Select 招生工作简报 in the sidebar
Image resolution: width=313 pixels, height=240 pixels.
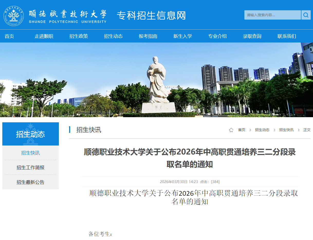[x=30, y=167]
